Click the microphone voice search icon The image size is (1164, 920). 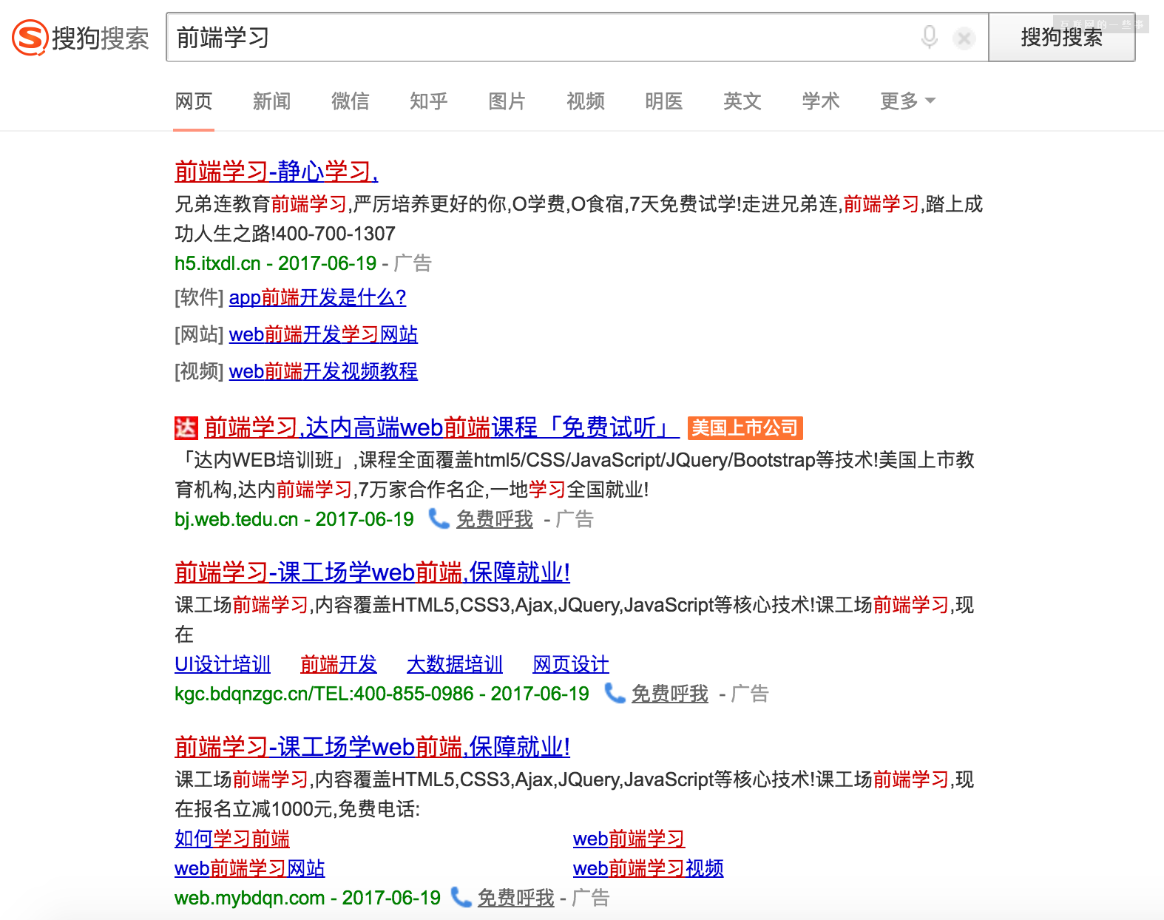[930, 36]
